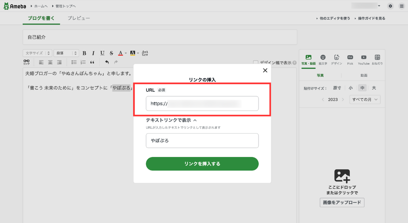Redo the last edit
The width and height of the screenshot is (408, 223).
(x=116, y=62)
